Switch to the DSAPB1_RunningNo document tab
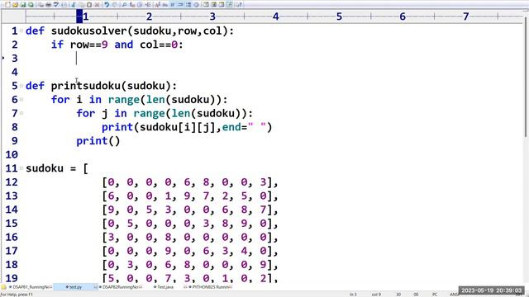Image resolution: width=529 pixels, height=297 pixels. click(30, 287)
